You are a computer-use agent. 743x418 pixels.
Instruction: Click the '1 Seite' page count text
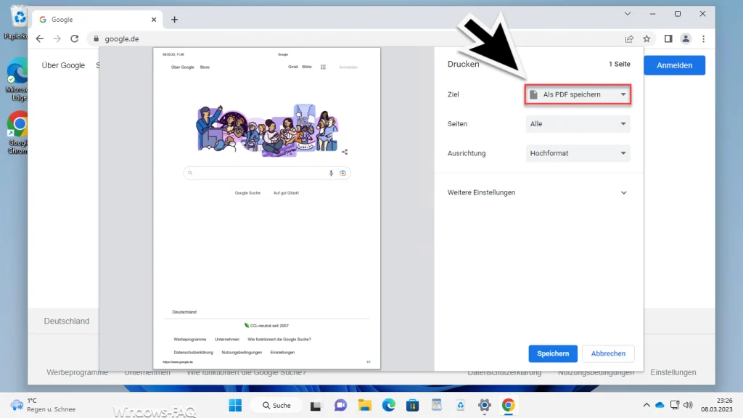[620, 64]
